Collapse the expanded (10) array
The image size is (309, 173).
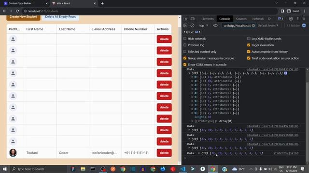pos(189,73)
